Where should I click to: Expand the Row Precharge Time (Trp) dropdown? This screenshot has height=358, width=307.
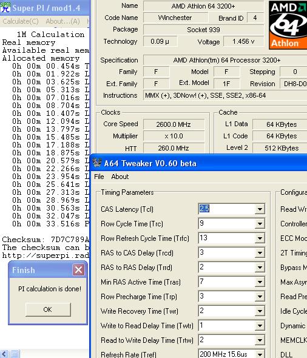click(260, 297)
